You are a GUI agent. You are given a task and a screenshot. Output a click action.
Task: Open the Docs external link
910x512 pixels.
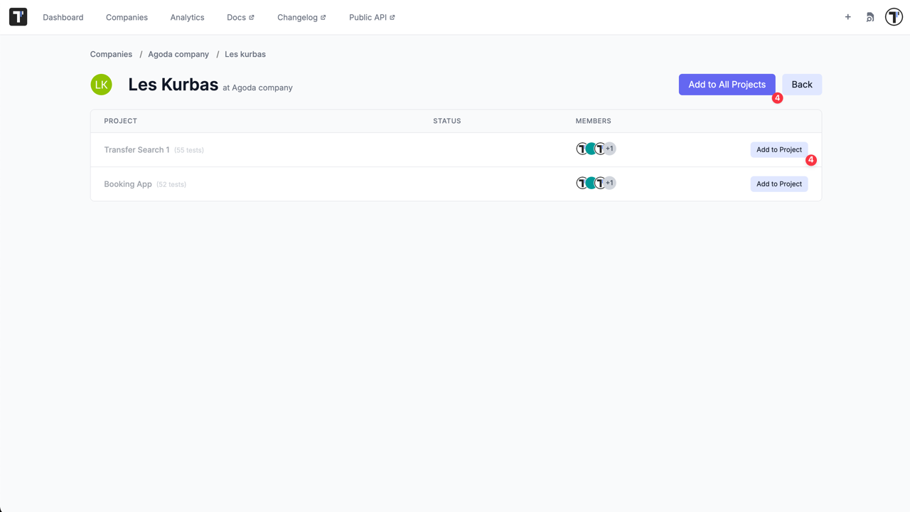[236, 17]
